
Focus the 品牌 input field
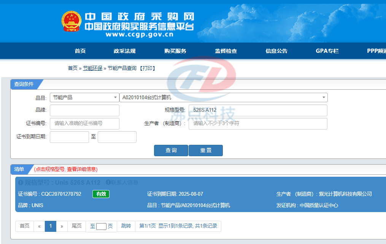coord(84,111)
